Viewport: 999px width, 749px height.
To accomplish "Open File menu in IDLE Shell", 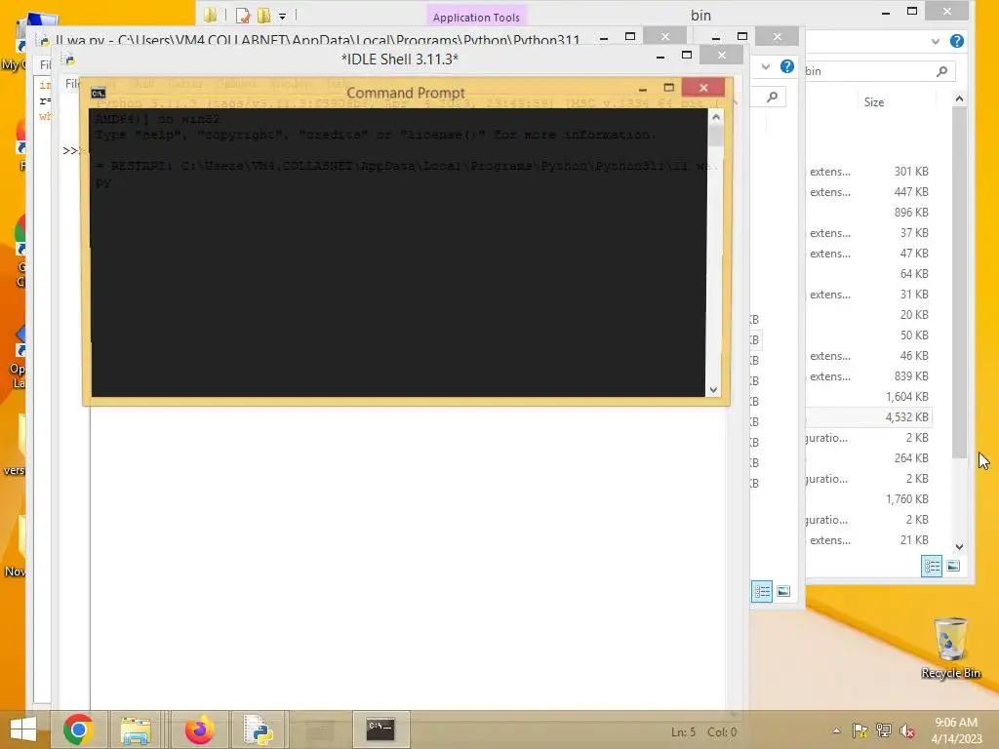I will pyautogui.click(x=72, y=84).
